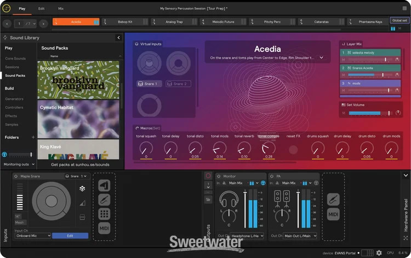Screen dimensions: 411x258
Task: Collapse the Sound Library panel
Action: [x=119, y=38]
